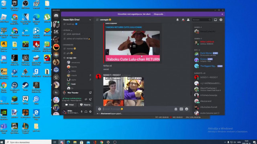The height and width of the screenshot is (144, 257).
Task: Click Kikapcsolás in streamer mode banner
Action: coord(158,14)
